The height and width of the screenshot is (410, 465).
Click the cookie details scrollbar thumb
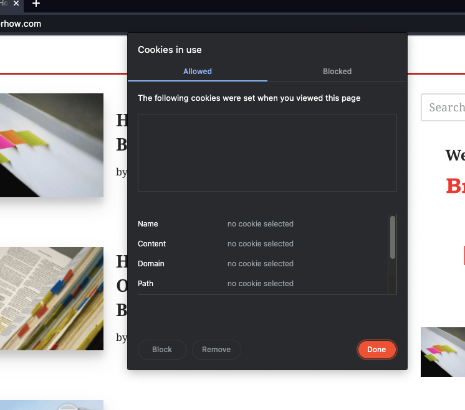pos(392,238)
